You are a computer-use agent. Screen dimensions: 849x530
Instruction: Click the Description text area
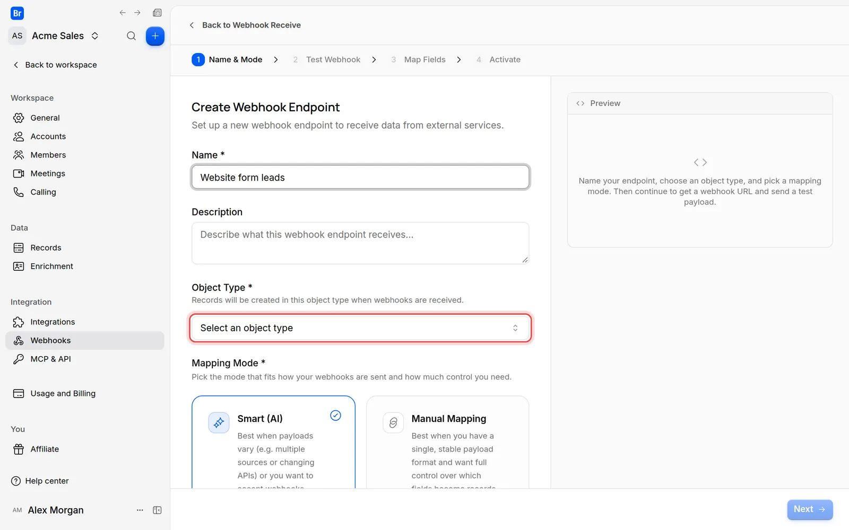pos(360,243)
